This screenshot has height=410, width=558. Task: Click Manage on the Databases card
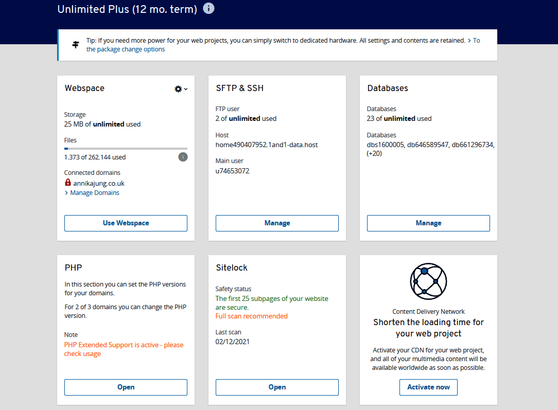428,223
